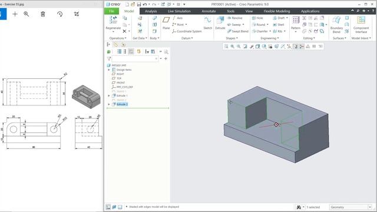Image resolution: width=377 pixels, height=212 pixels.
Task: Click the Rib feature button
Action: tap(277, 31)
